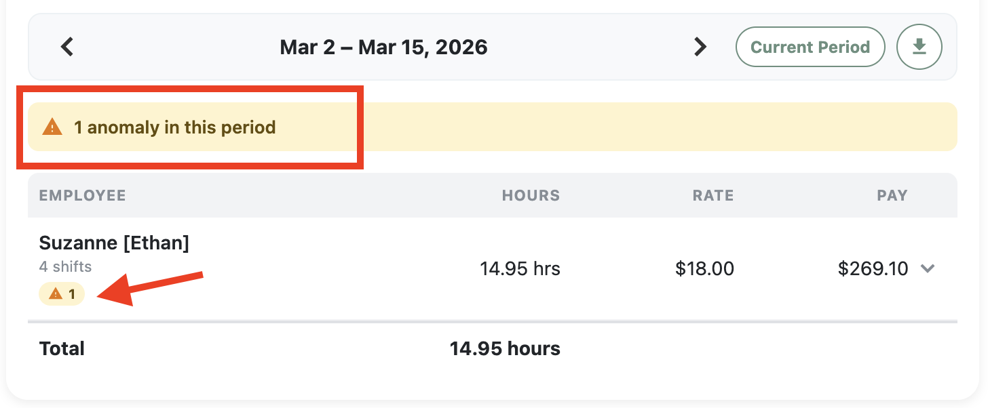Viewport: 988px width, 408px height.
Task: Click warning triangle in the anomaly banner
Action: pos(52,127)
